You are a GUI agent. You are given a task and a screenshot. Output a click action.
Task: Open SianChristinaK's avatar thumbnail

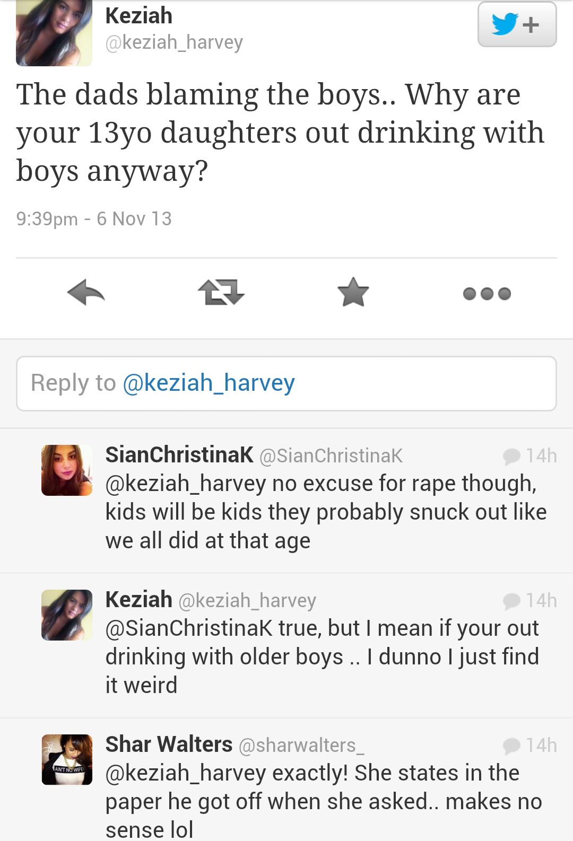point(67,470)
